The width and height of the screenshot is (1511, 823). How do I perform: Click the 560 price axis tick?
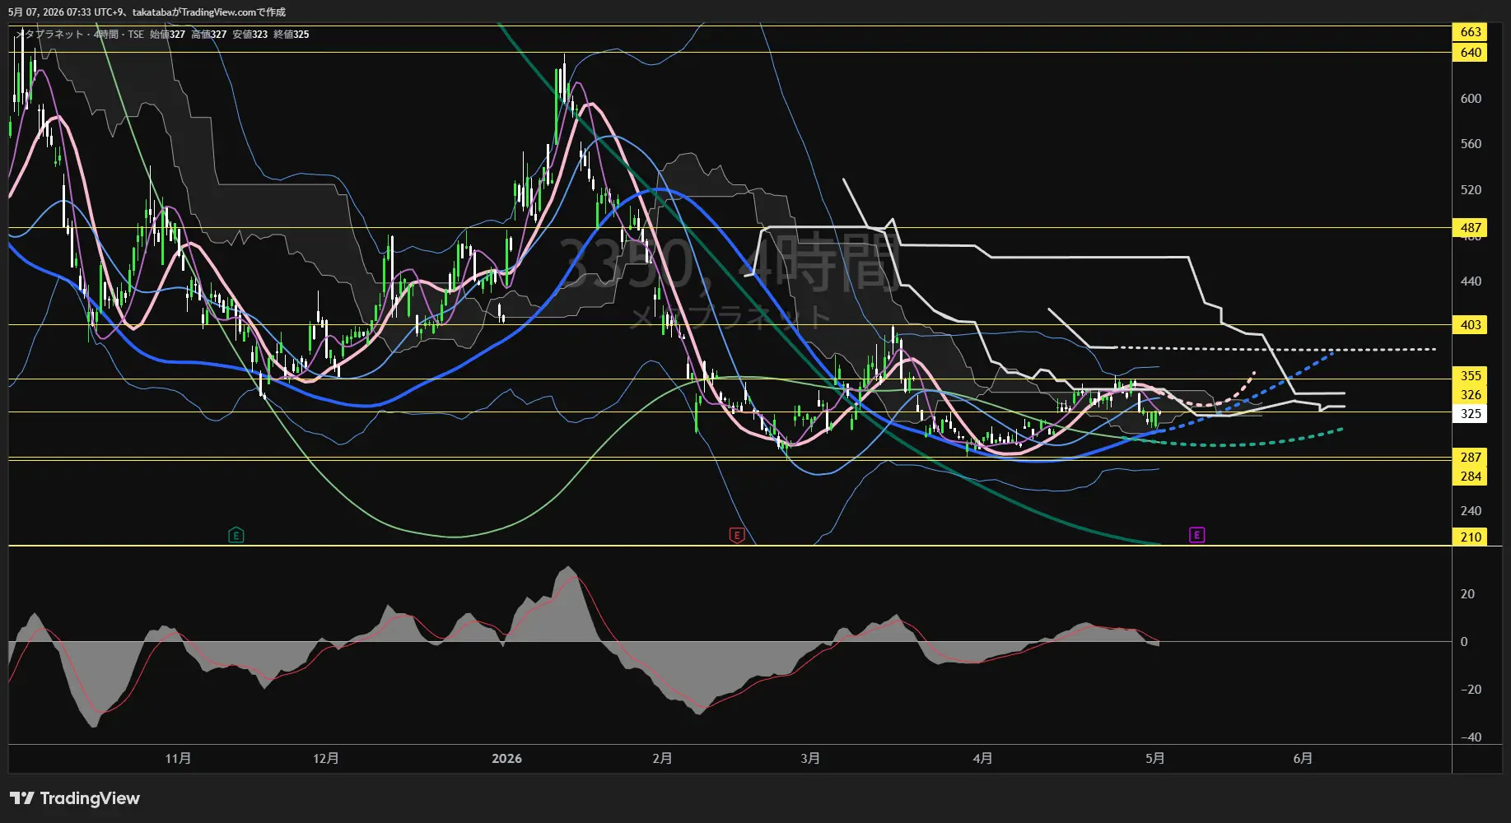(x=1471, y=144)
